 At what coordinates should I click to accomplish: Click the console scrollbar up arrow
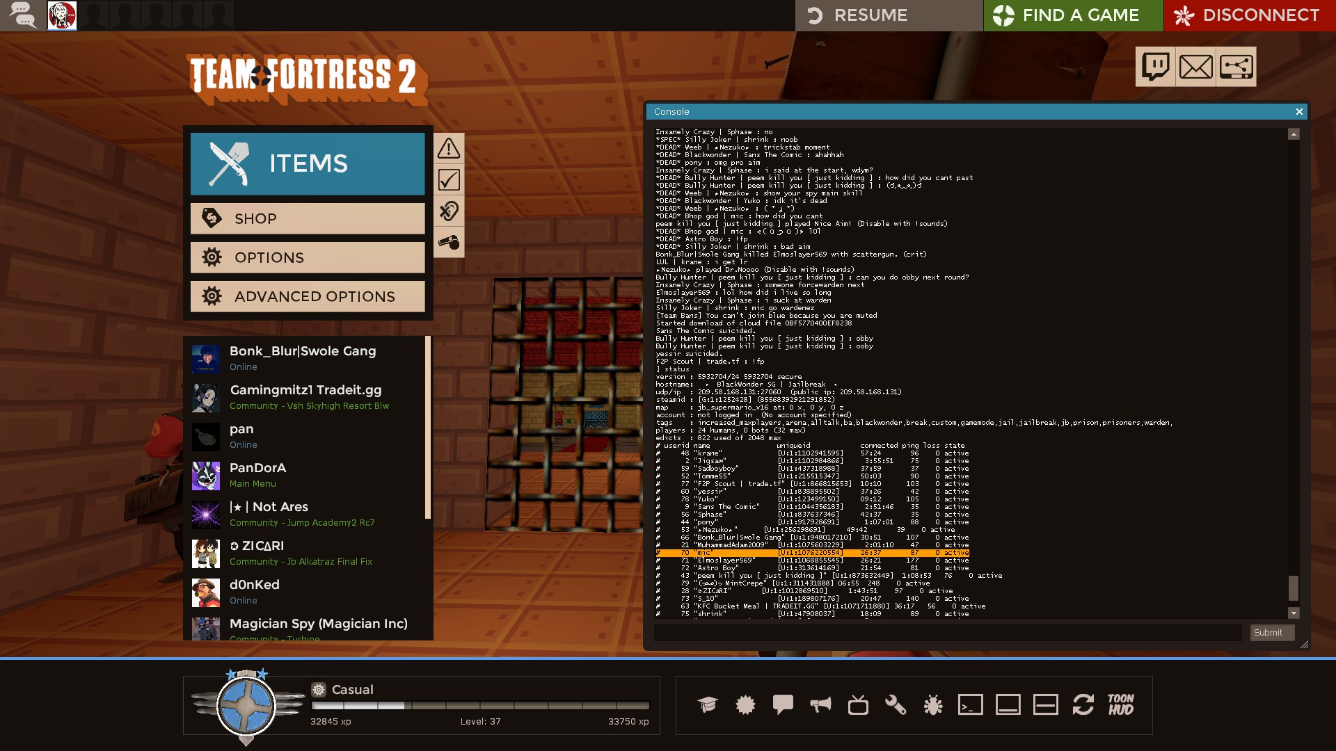tap(1294, 134)
